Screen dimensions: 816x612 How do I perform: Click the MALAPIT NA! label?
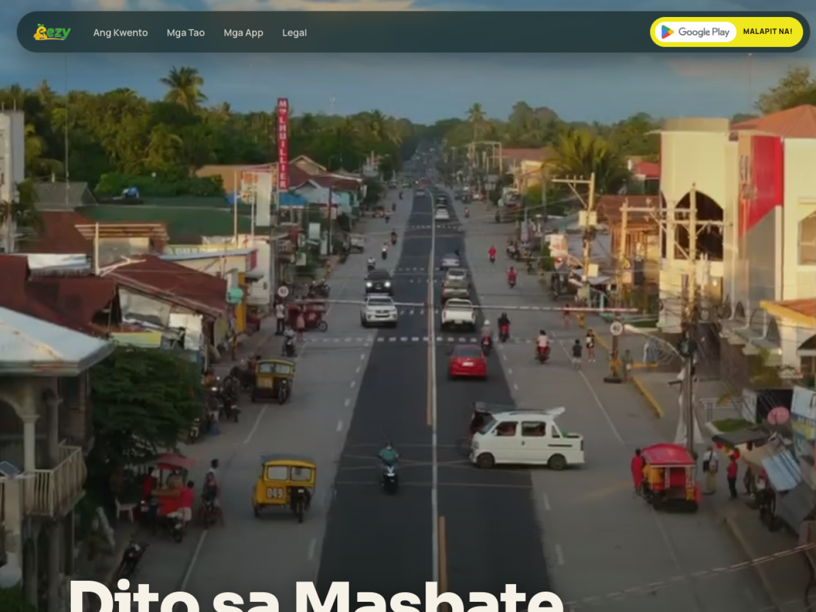coord(768,32)
